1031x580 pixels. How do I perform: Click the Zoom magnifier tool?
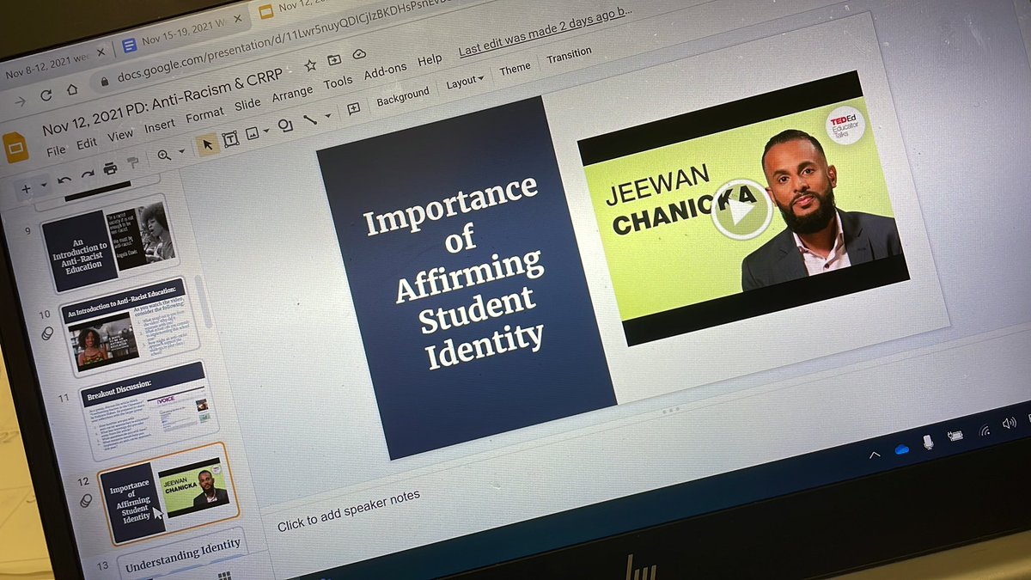[x=163, y=156]
